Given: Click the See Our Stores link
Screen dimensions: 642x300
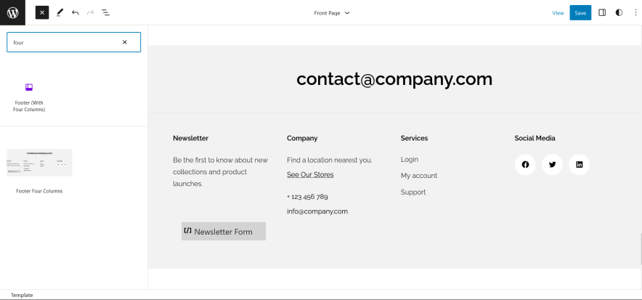Looking at the screenshot, I should point(310,174).
